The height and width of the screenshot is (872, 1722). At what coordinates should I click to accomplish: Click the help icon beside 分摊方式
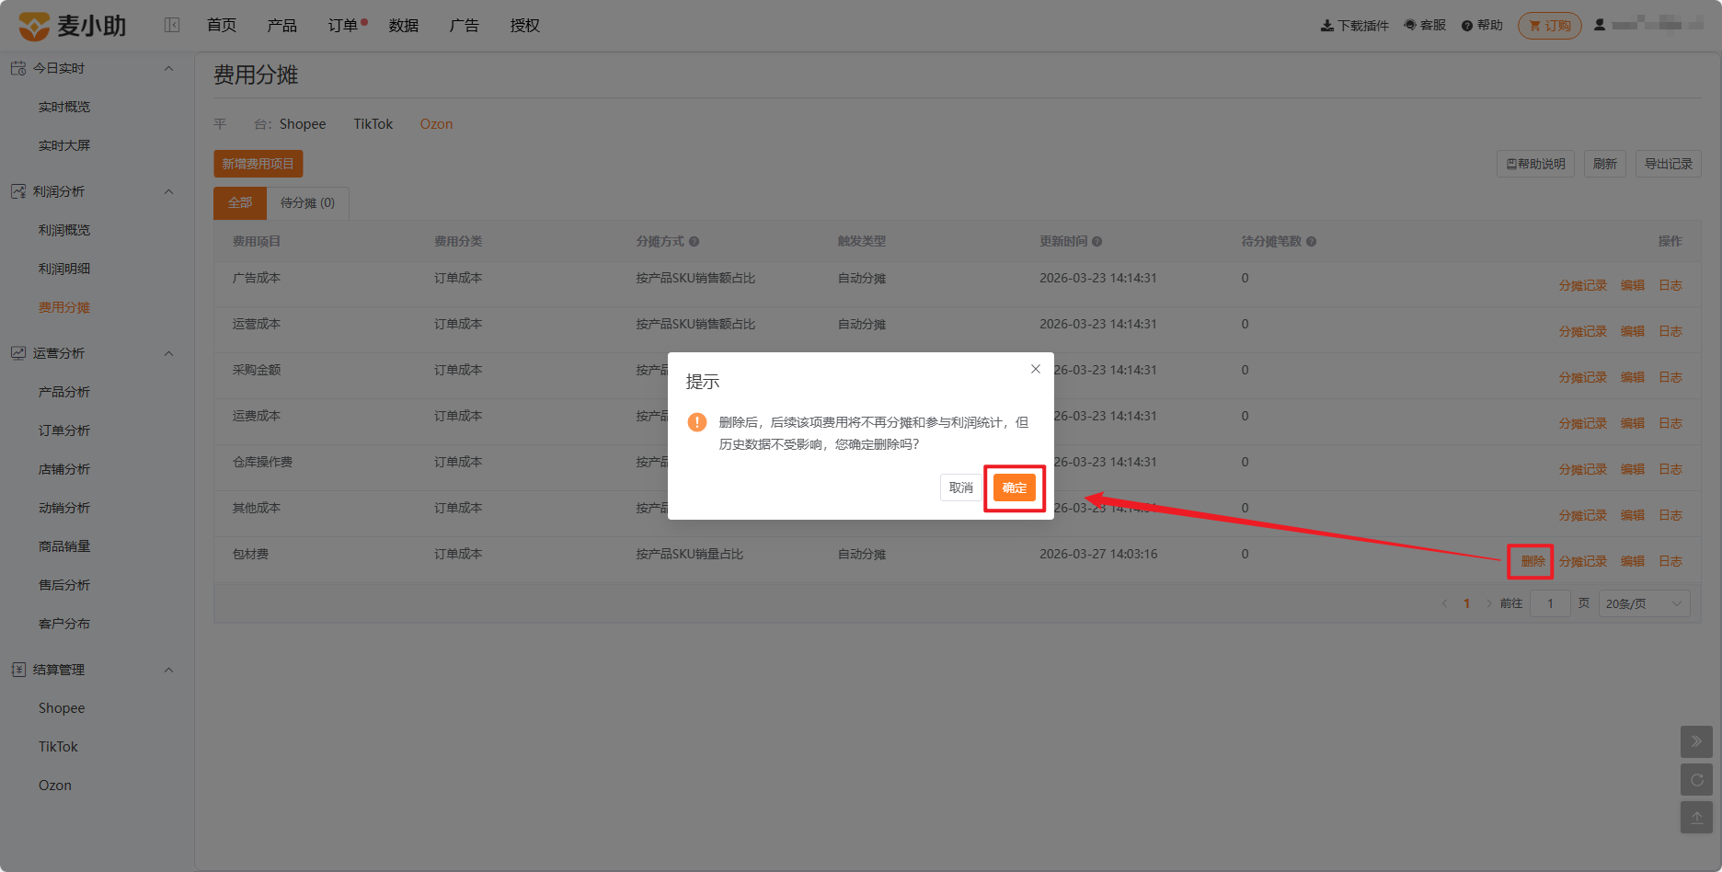tap(695, 242)
